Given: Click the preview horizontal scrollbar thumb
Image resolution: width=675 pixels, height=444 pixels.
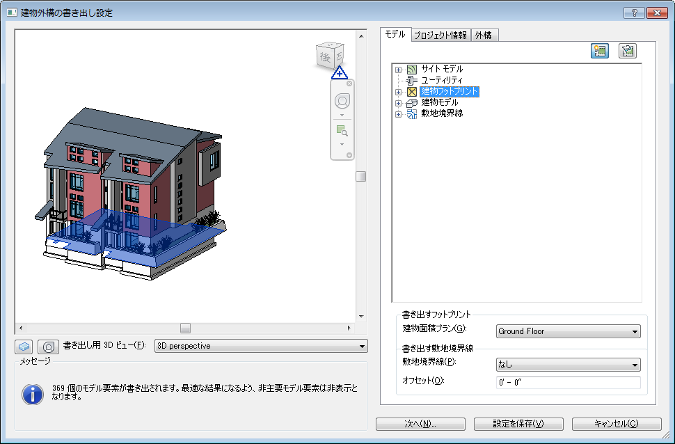Looking at the screenshot, I should (185, 328).
